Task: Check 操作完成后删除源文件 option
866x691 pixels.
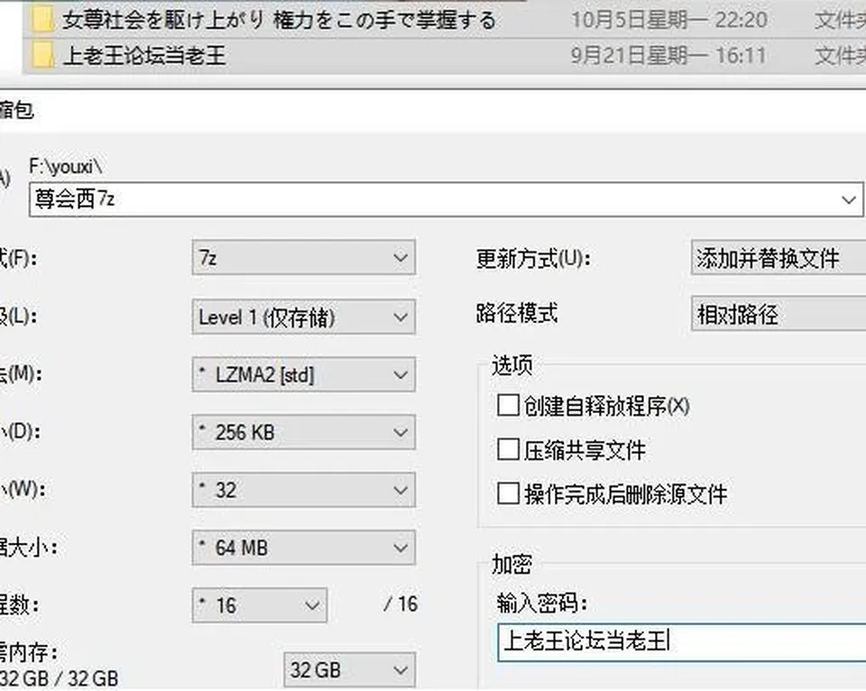Action: coord(508,493)
